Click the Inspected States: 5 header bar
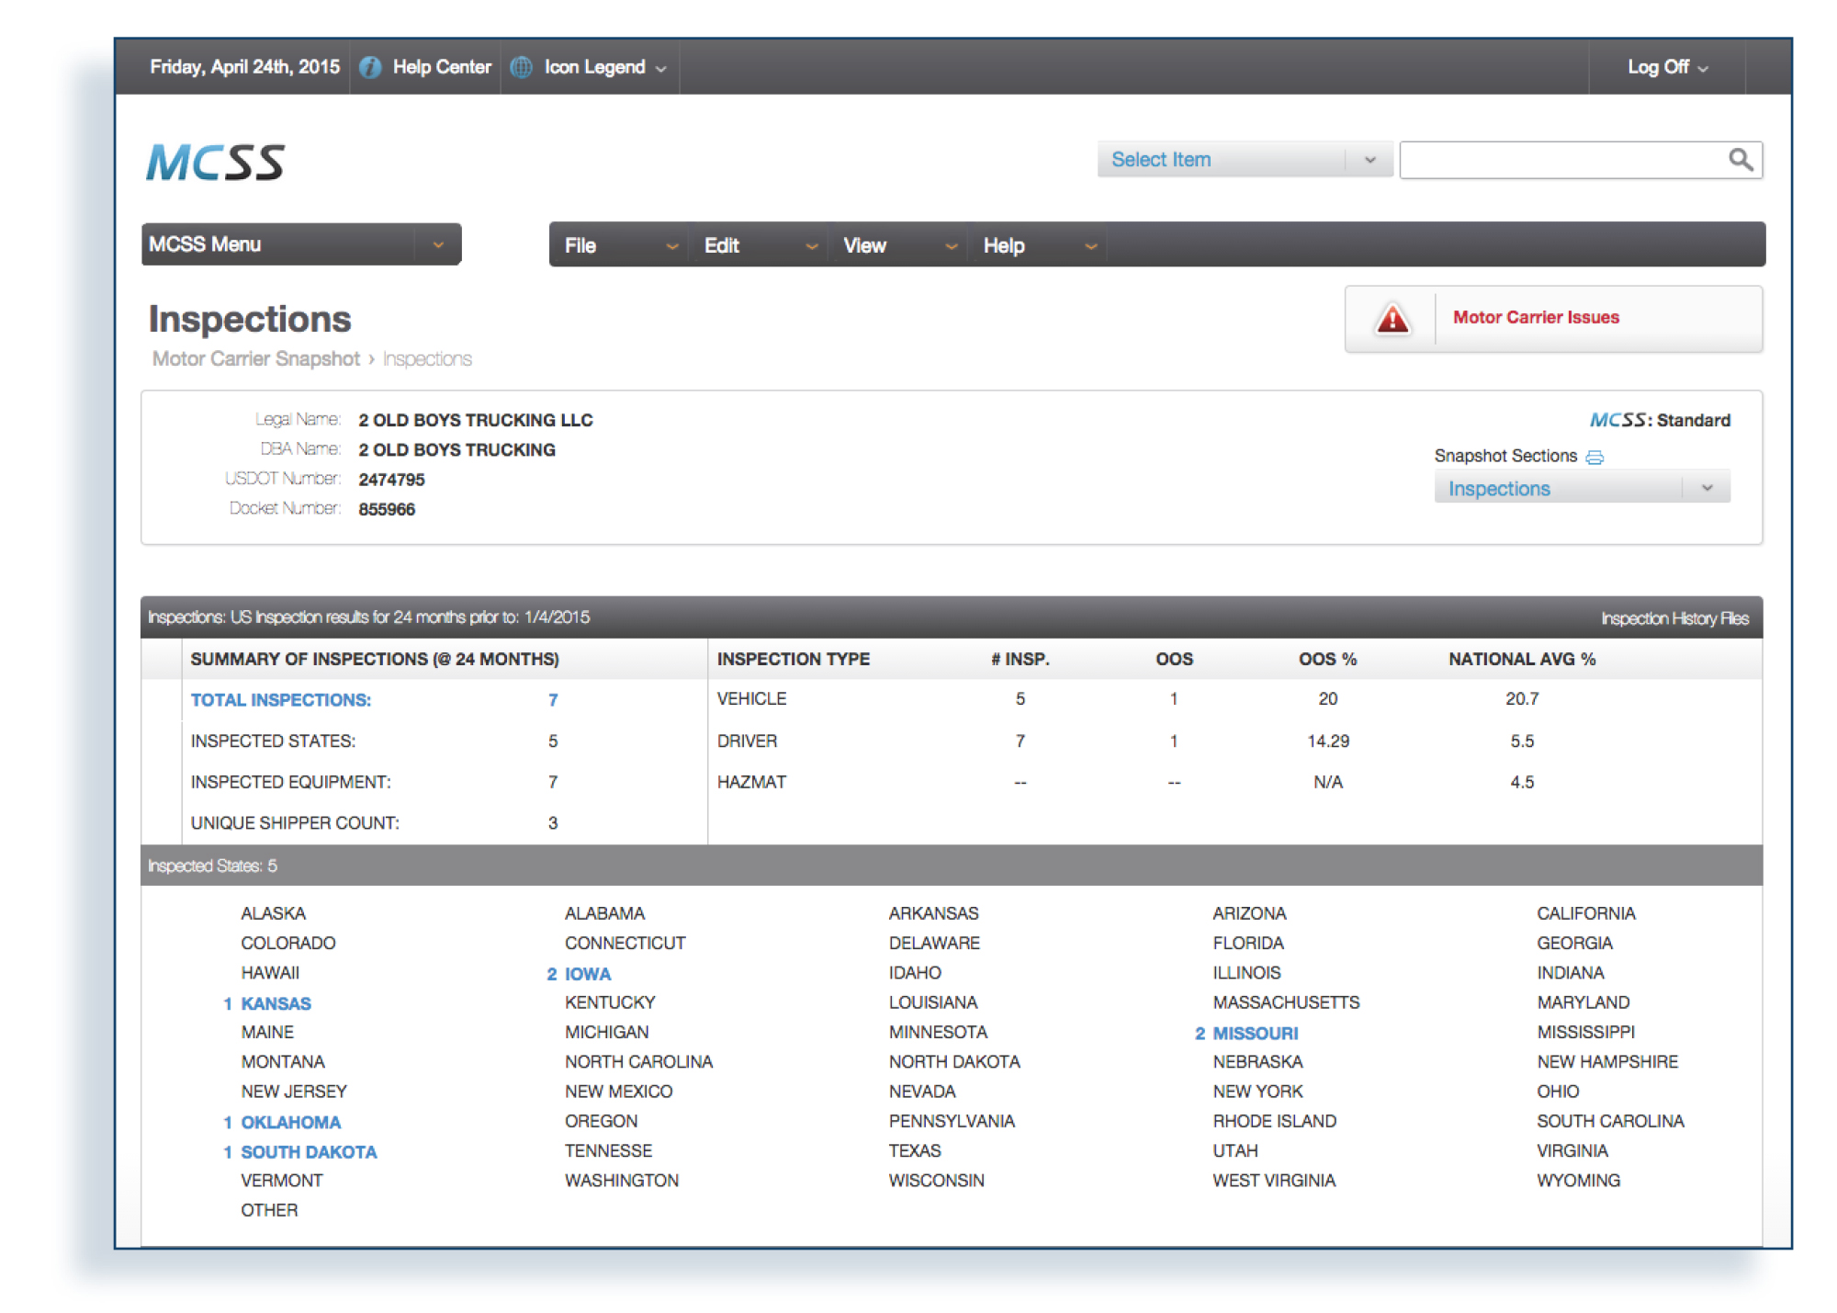The width and height of the screenshot is (1837, 1313). click(952, 866)
